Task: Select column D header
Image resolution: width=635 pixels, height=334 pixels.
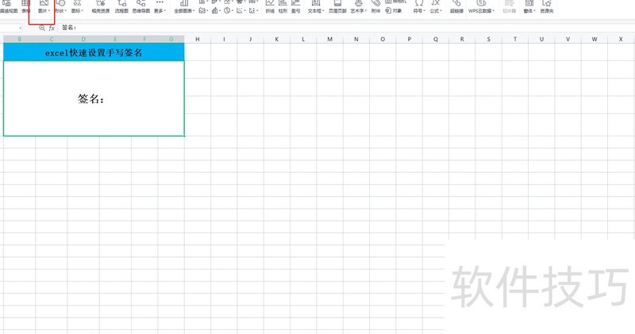Action: 83,39
